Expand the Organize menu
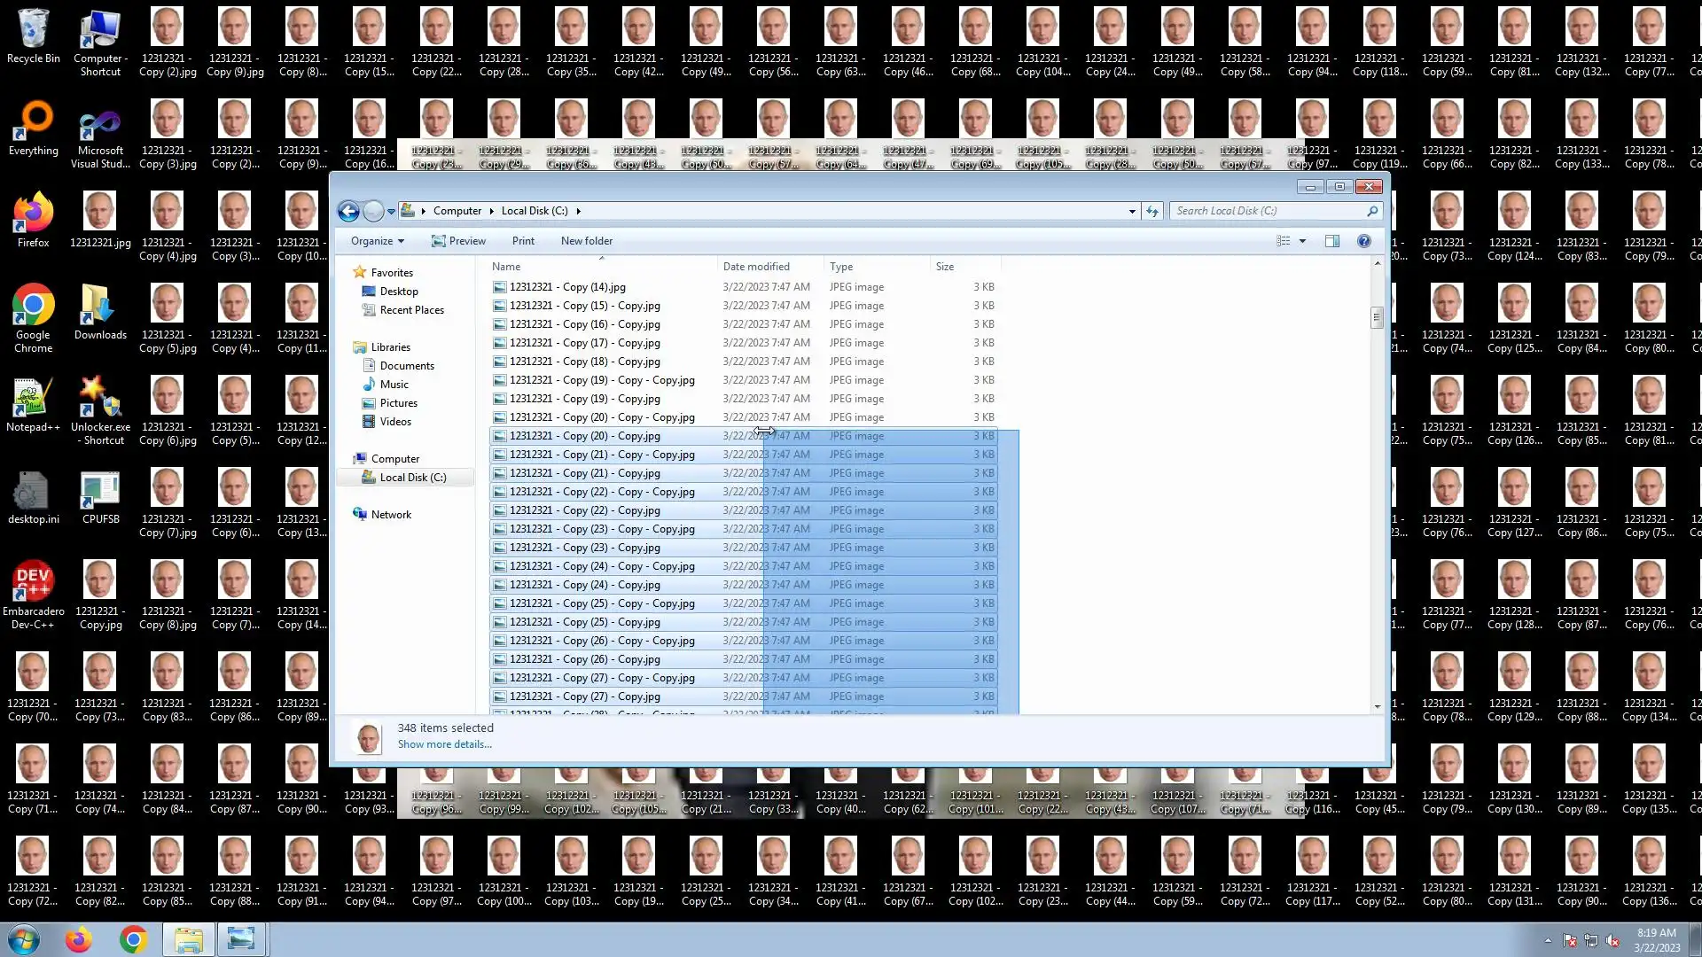 click(x=377, y=241)
